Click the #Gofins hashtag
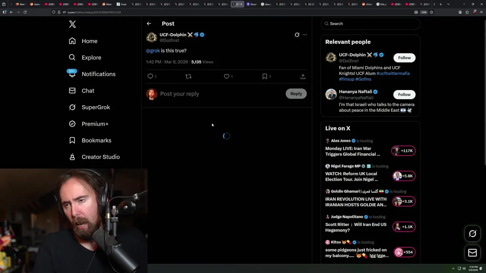This screenshot has height=273, width=486. tap(363, 79)
